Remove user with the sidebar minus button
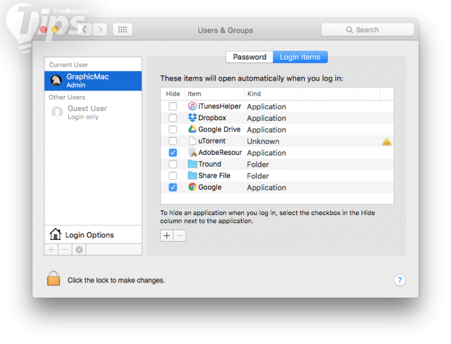451x344 pixels. pos(65,250)
